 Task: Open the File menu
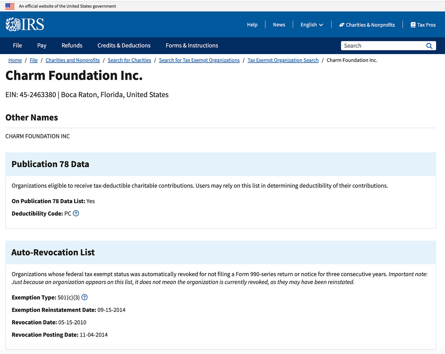(17, 46)
